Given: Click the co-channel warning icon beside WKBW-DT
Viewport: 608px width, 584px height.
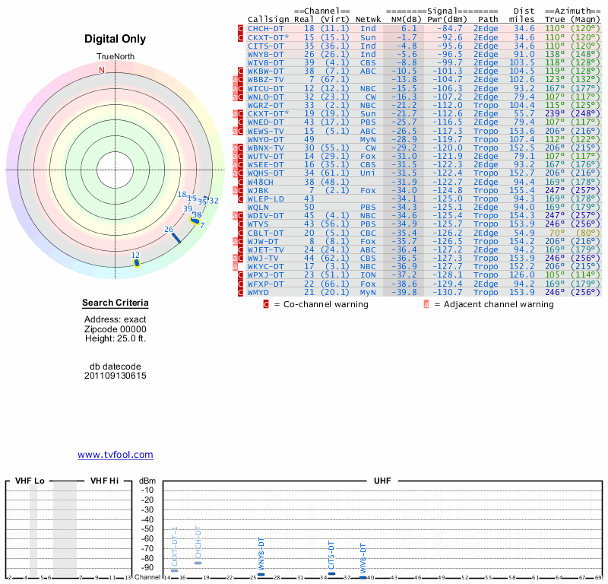Looking at the screenshot, I should tap(241, 71).
